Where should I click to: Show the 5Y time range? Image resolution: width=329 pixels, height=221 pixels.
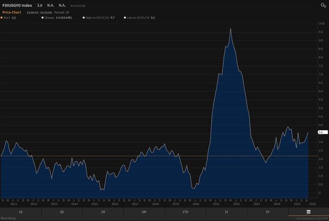pos(267,212)
